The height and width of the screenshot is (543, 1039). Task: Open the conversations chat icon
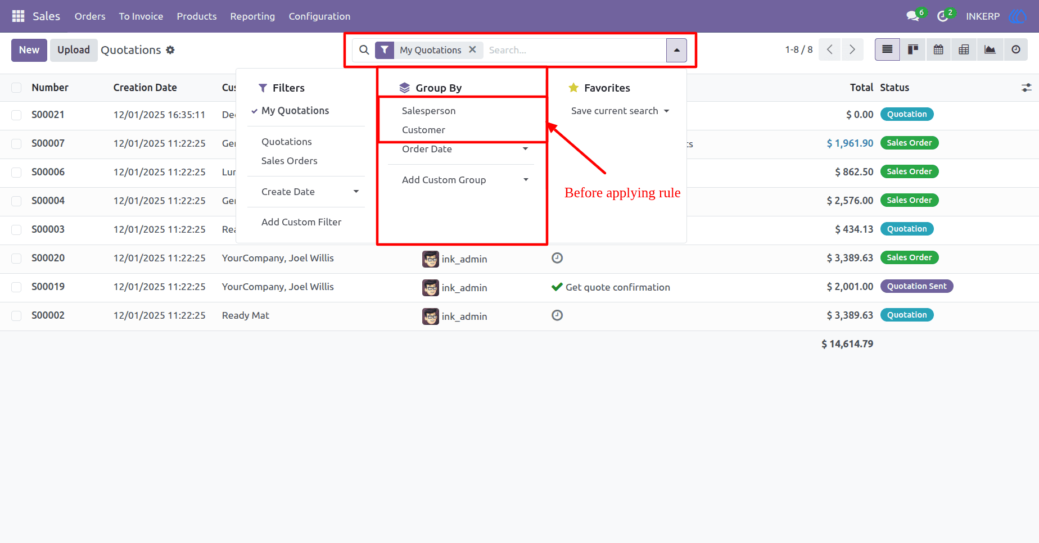coord(912,16)
